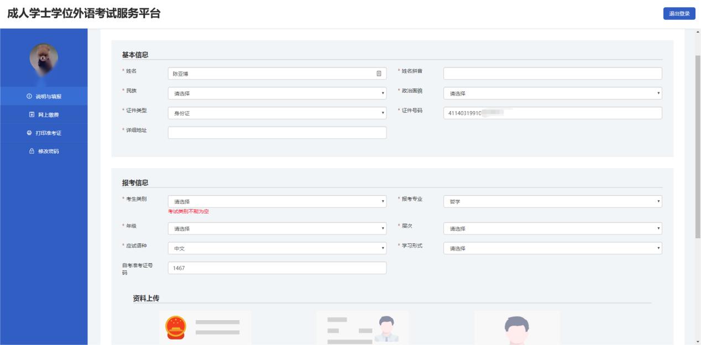The height and width of the screenshot is (345, 701).
Task: Go to 网上缴费 page
Action: point(44,114)
